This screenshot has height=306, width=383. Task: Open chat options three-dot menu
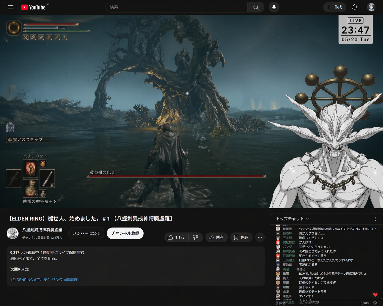pyautogui.click(x=375, y=219)
